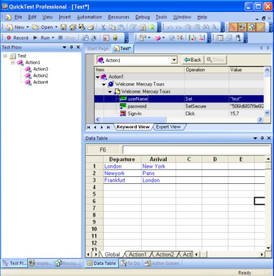Click the Keyword View horizontal scrollbar thumb

(x=135, y=120)
